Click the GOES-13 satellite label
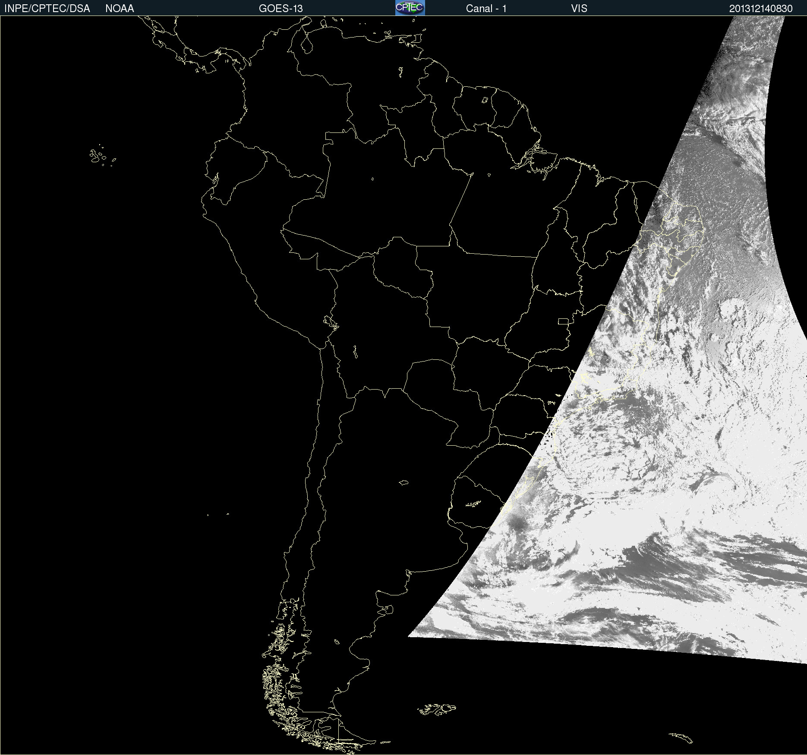Image resolution: width=807 pixels, height=755 pixels. click(281, 9)
